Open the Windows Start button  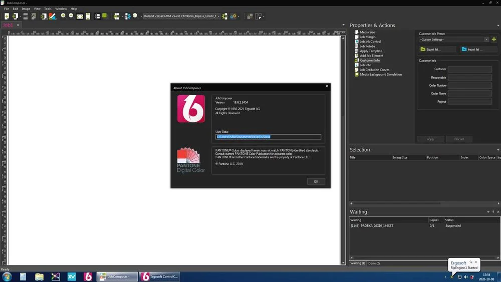coord(7,276)
